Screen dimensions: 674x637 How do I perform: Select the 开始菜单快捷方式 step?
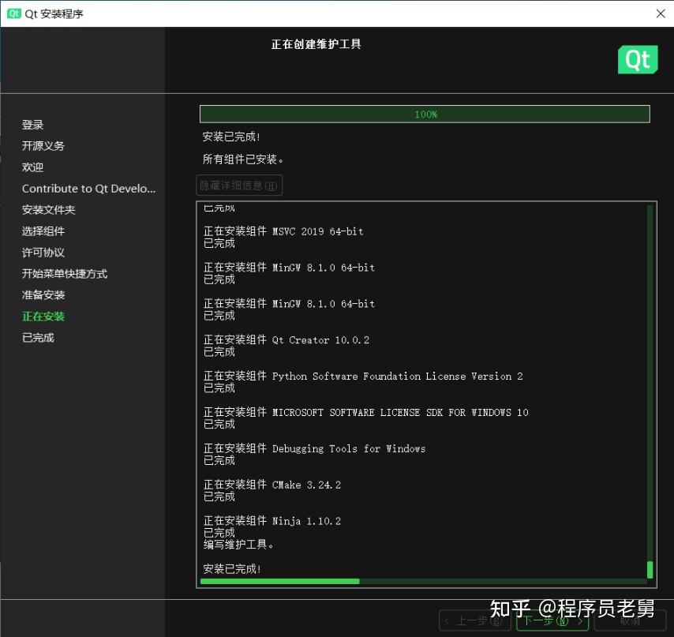64,273
